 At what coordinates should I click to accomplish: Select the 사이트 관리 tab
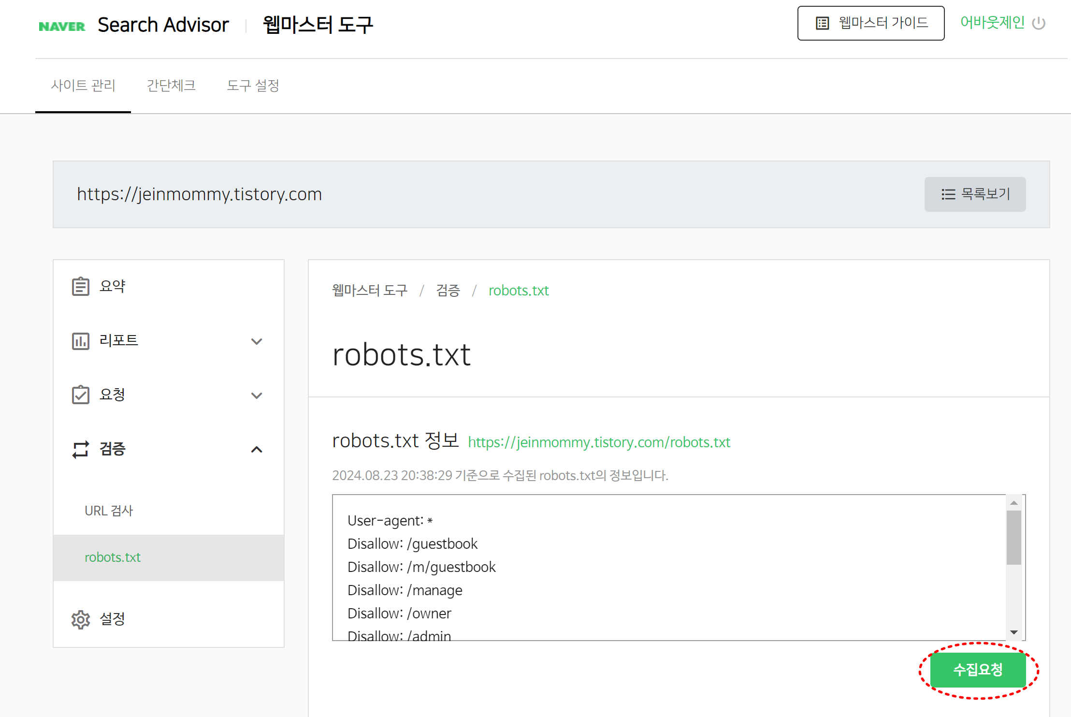coord(83,86)
